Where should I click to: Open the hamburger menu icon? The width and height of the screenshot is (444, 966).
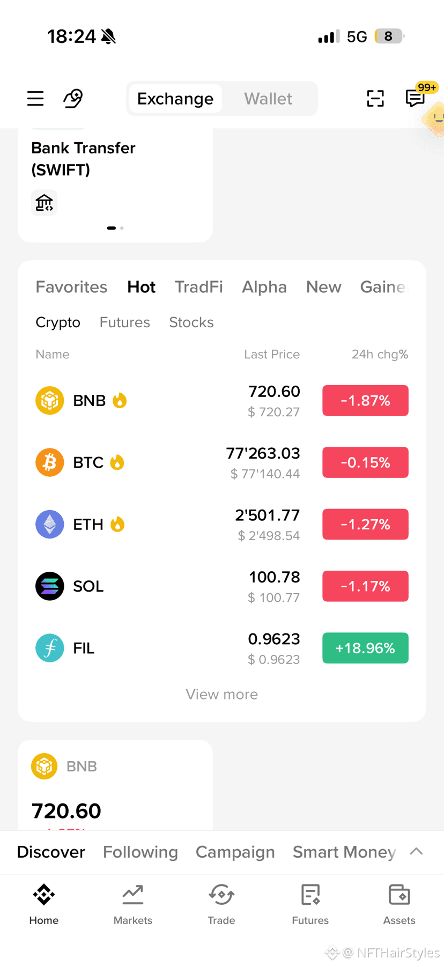(x=35, y=99)
